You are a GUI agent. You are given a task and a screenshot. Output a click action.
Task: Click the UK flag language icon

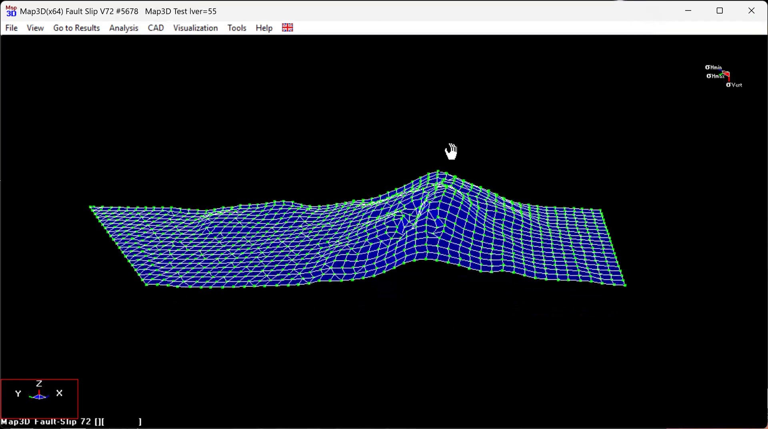pos(287,28)
